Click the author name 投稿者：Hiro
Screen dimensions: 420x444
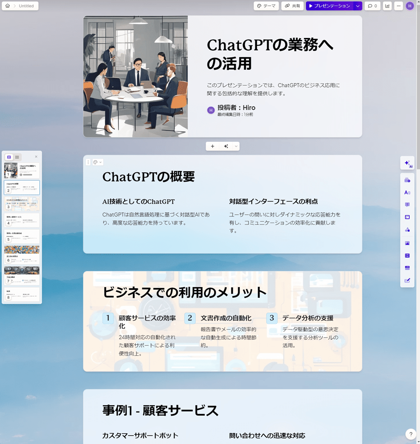[237, 108]
